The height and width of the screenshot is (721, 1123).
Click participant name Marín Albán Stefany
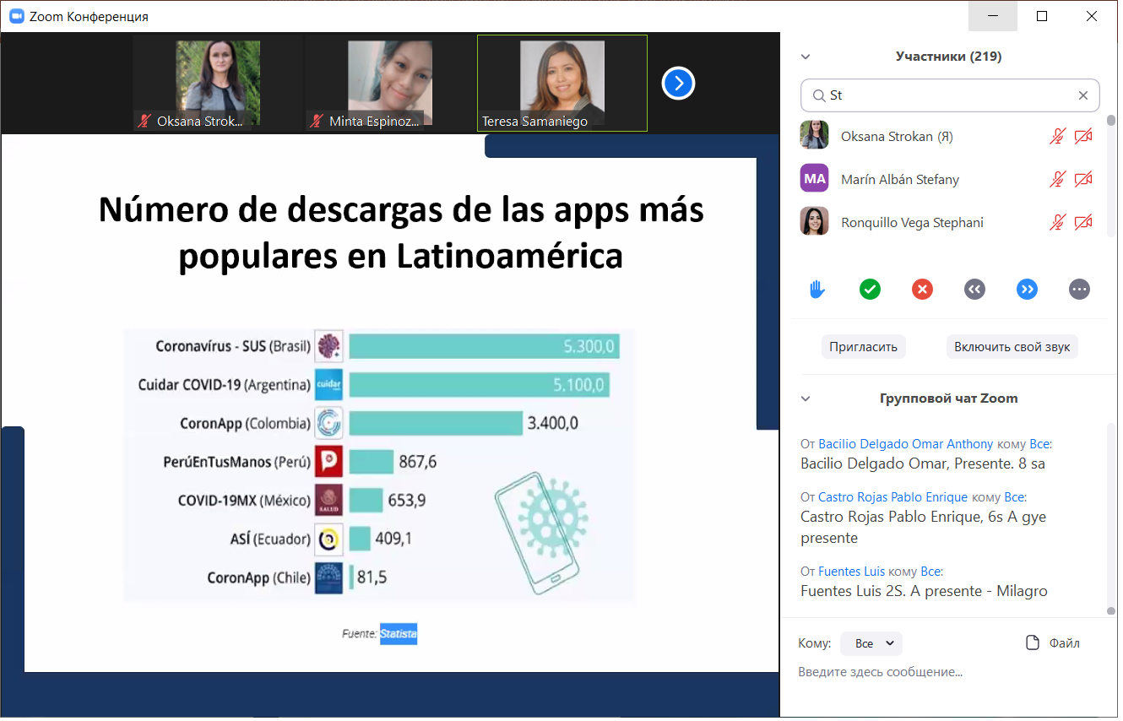(x=900, y=179)
